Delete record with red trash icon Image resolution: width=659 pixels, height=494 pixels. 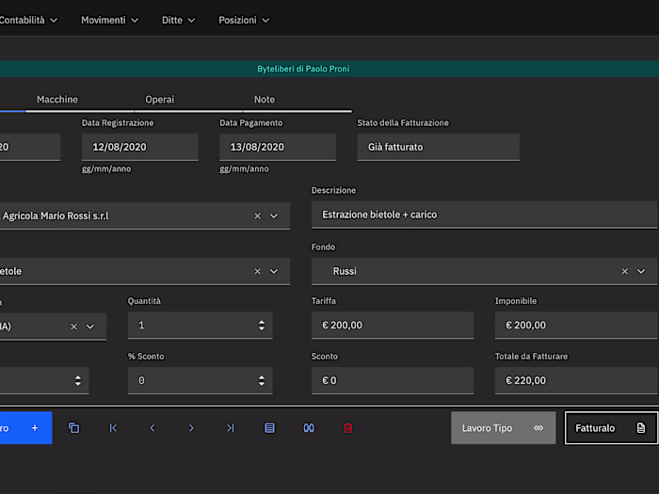pos(347,428)
